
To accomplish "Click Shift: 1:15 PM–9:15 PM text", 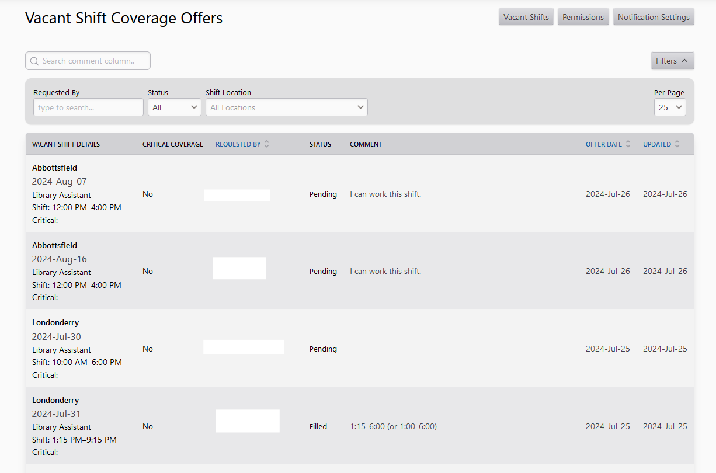I will tap(74, 440).
